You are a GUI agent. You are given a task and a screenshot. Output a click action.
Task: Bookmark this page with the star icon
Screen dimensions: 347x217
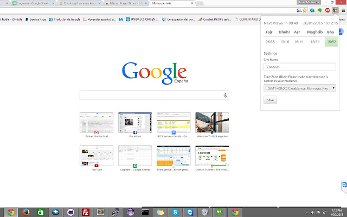tap(305, 10)
